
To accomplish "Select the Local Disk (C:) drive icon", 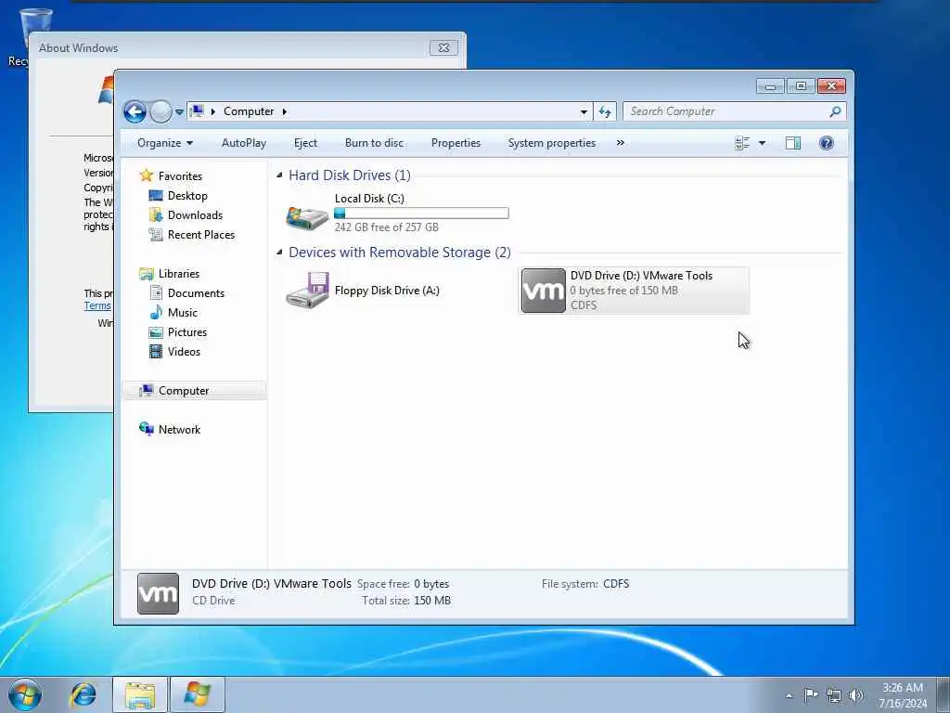I will click(x=307, y=216).
